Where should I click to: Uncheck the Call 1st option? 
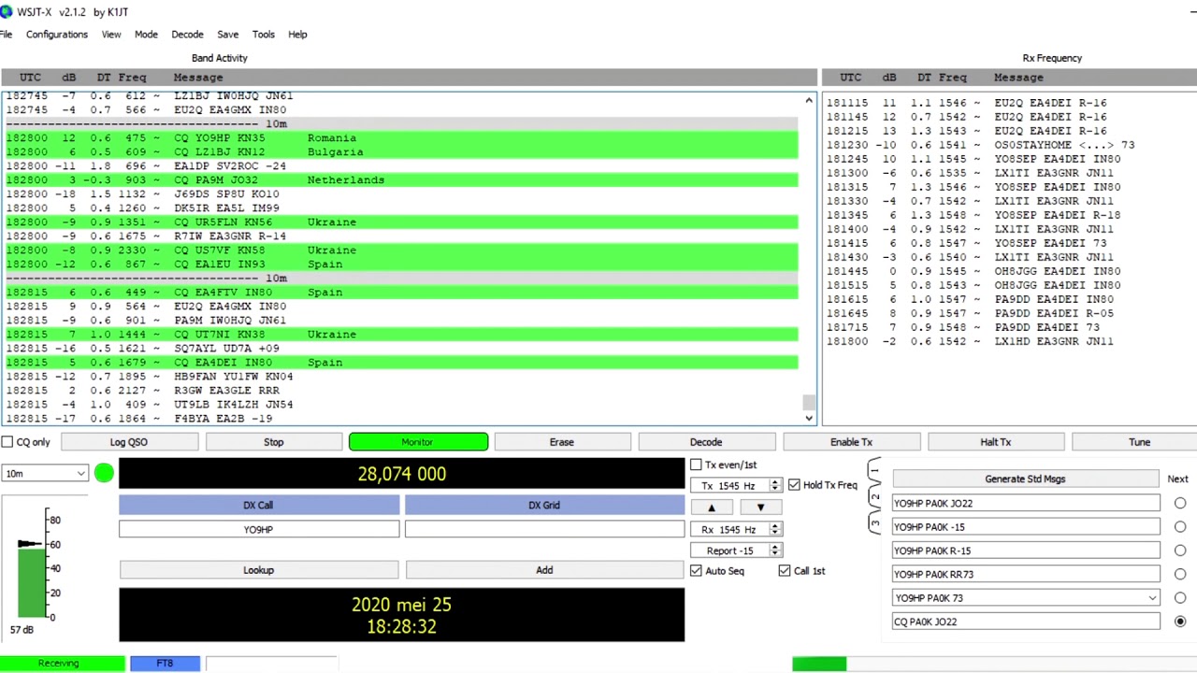point(785,570)
